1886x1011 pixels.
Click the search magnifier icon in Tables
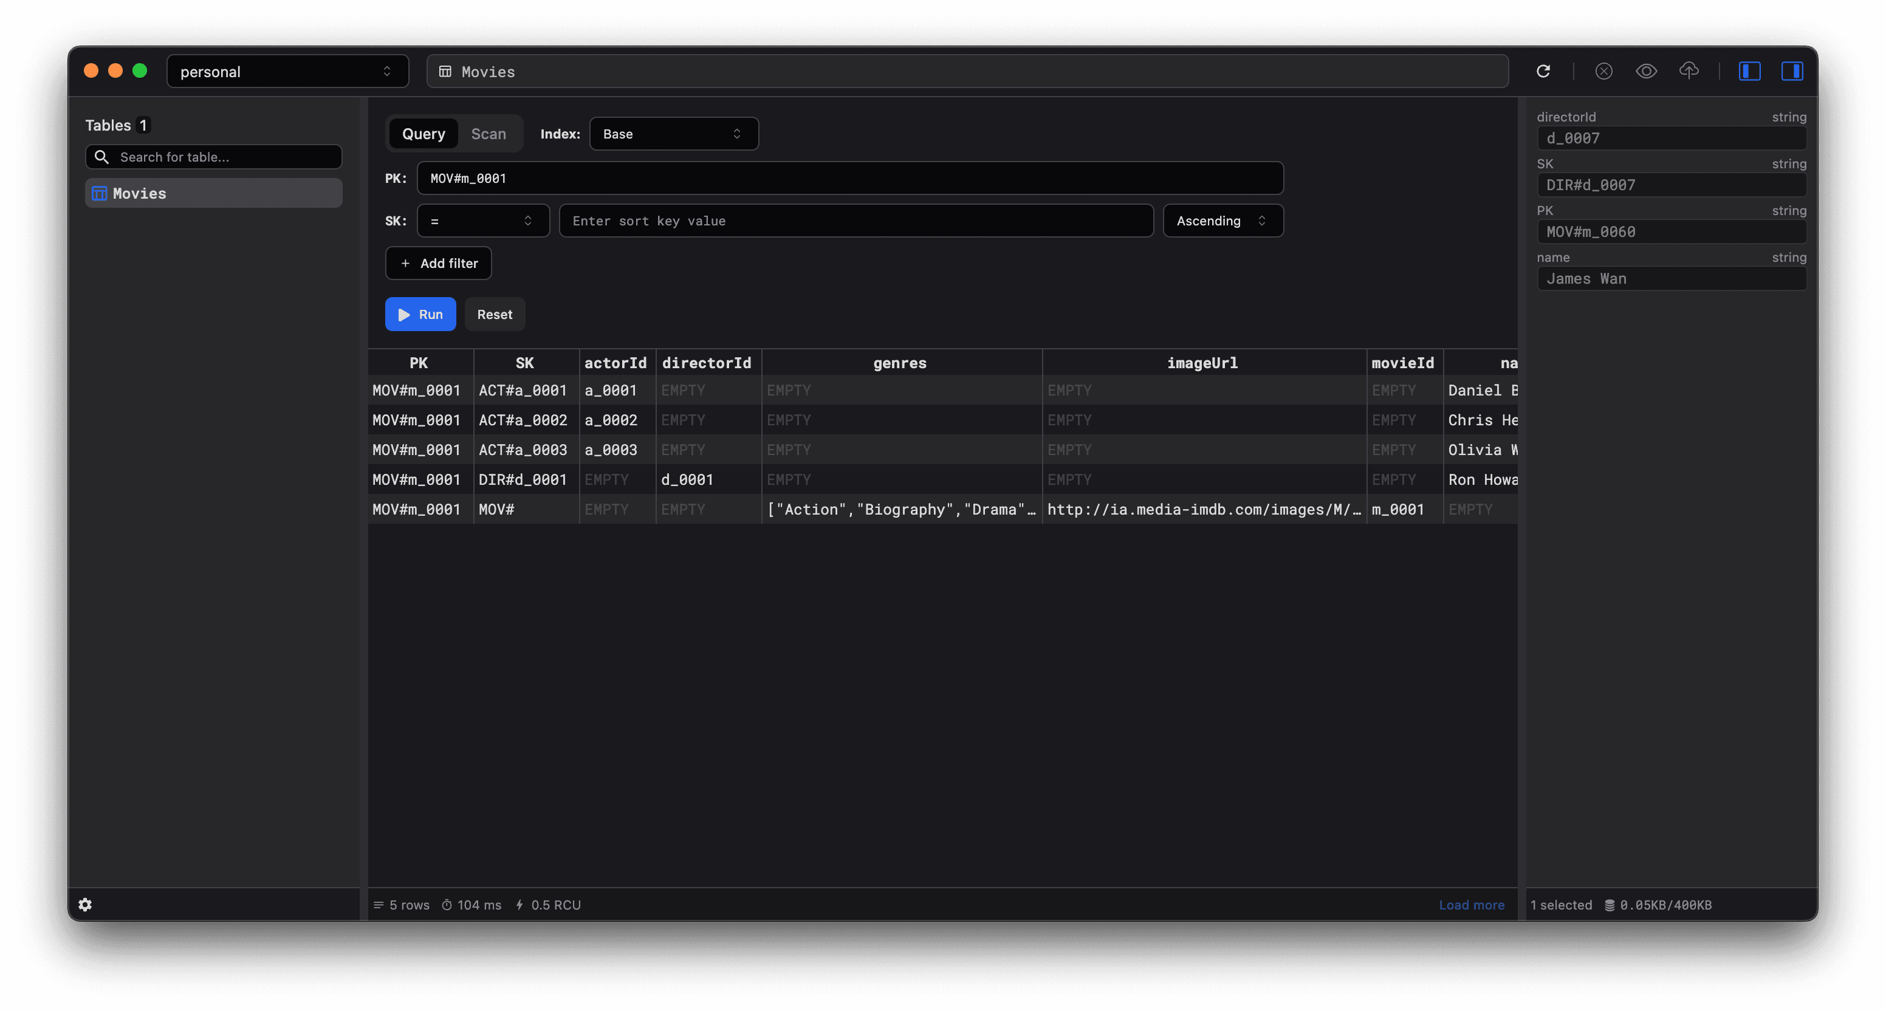click(101, 157)
